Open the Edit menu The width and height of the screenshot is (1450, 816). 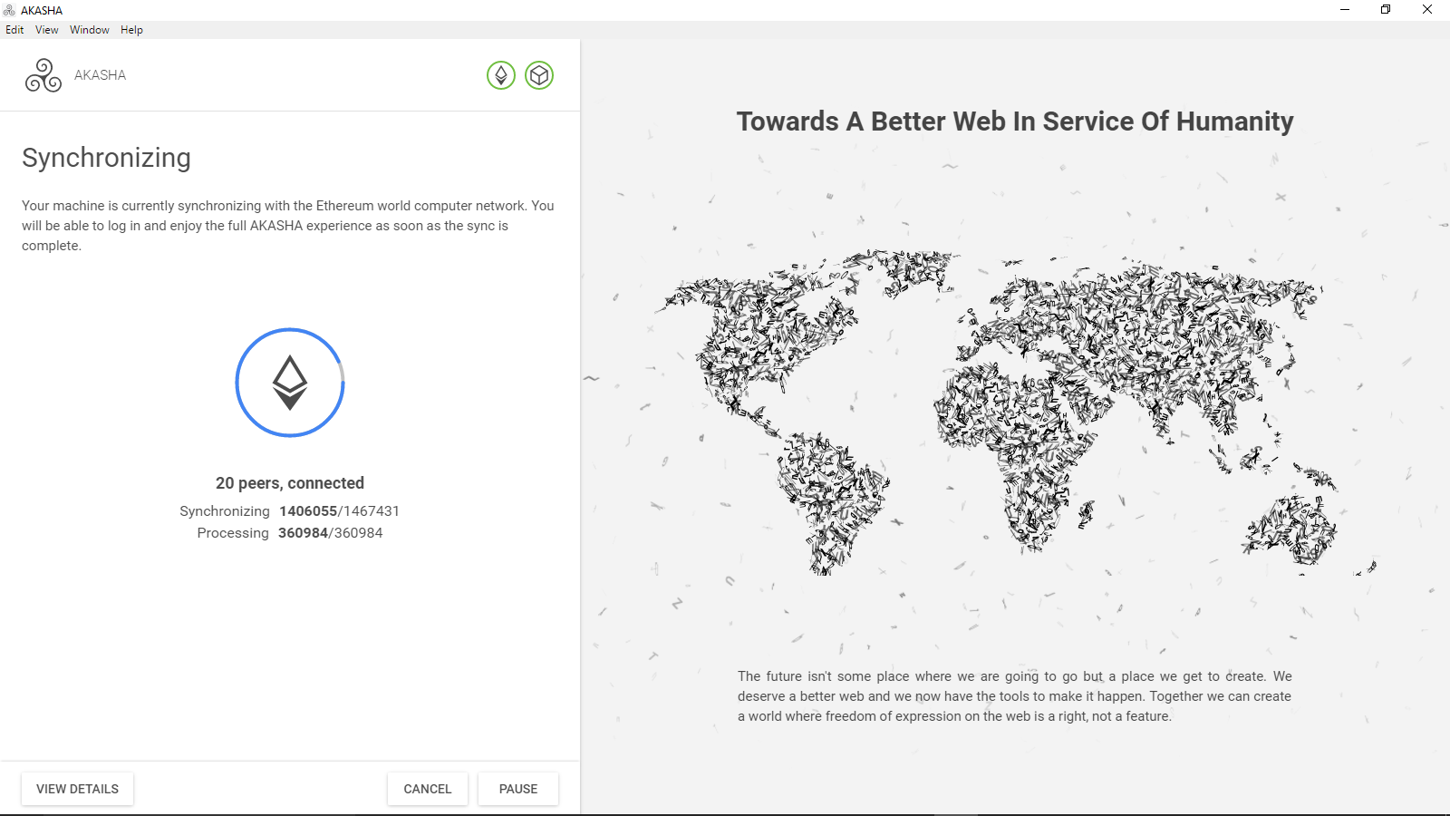[14, 30]
